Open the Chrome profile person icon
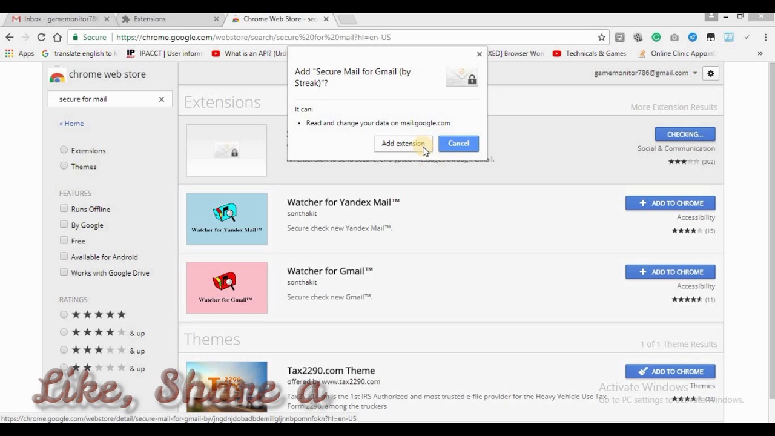The width and height of the screenshot is (775, 436). 712,16
